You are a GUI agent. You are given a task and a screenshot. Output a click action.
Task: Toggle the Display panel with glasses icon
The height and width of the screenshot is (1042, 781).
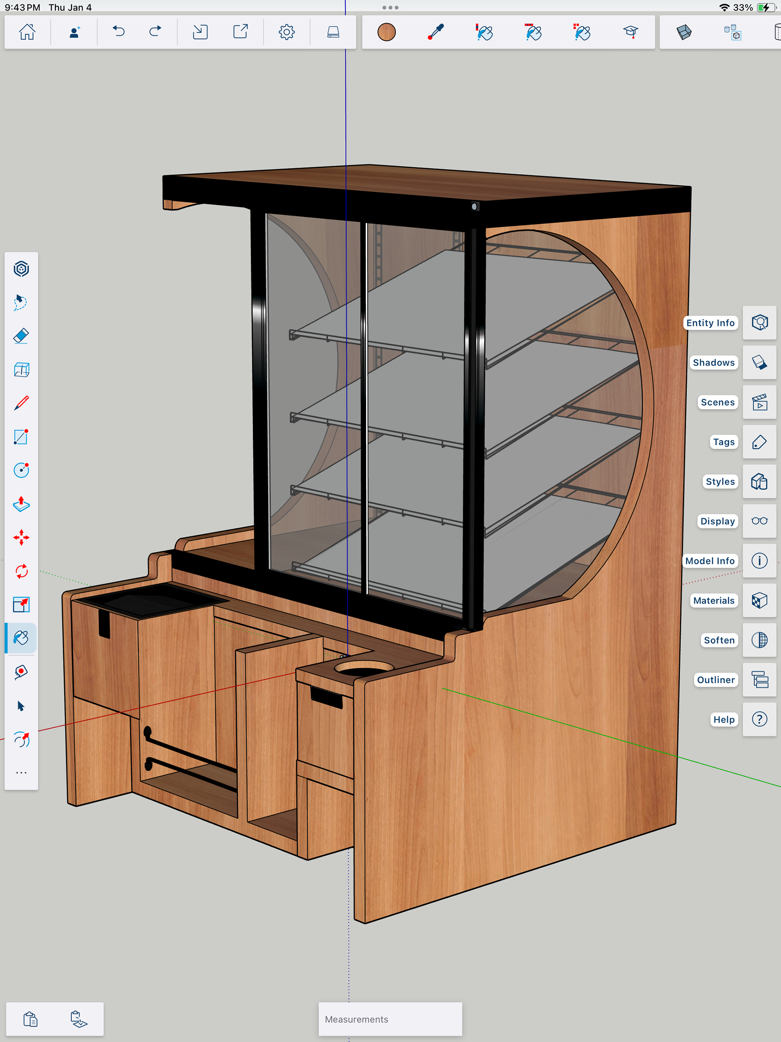tap(759, 521)
